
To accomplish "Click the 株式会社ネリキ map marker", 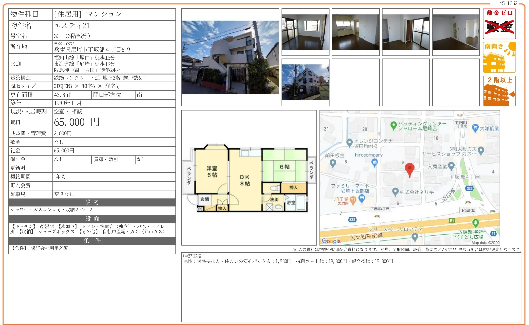I will pos(395,191).
